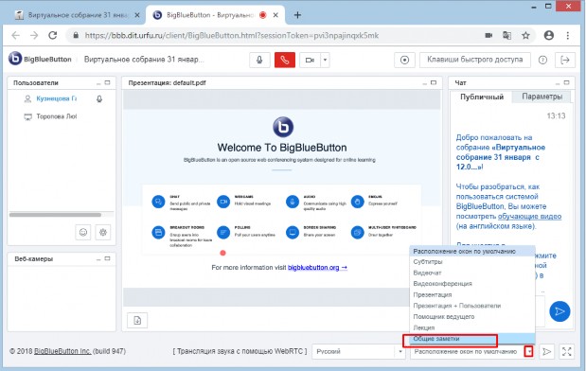Select Расположение окон по умолчанию layout option
The height and width of the screenshot is (371, 586).
pyautogui.click(x=472, y=252)
